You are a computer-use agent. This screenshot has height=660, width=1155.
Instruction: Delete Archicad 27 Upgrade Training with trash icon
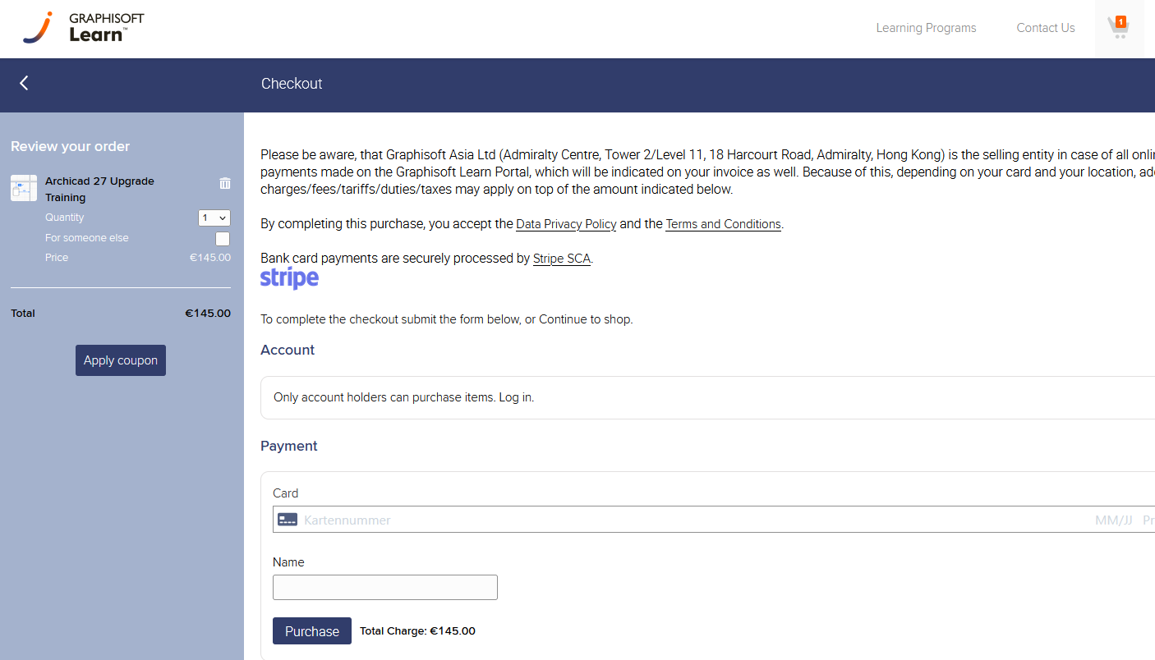pyautogui.click(x=225, y=183)
